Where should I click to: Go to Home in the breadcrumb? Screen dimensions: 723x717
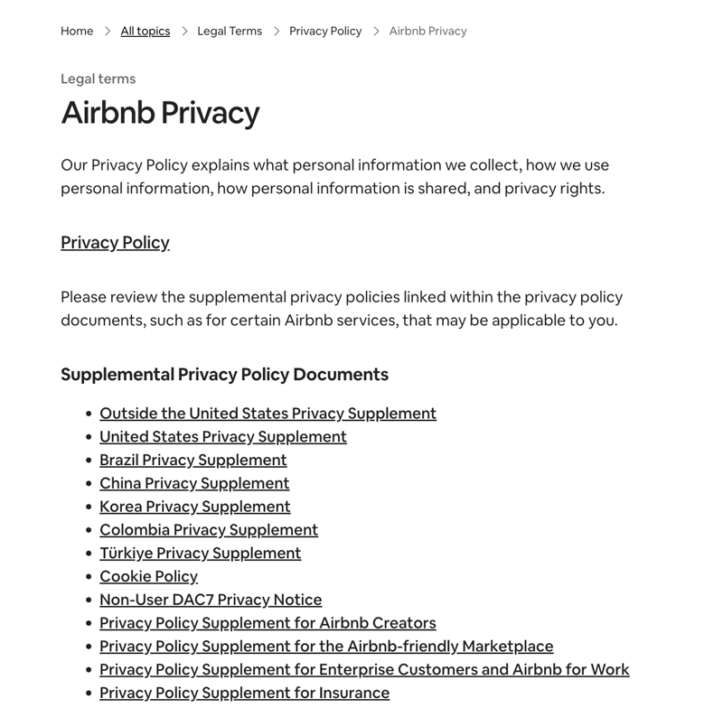(x=77, y=31)
